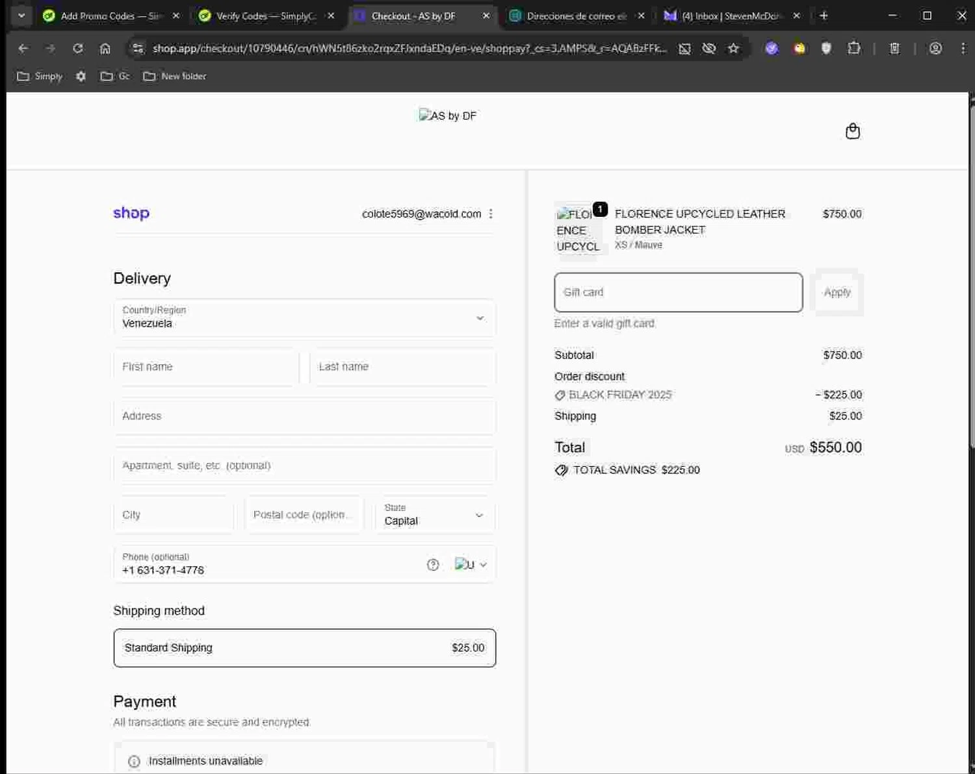Go to browser home page
The width and height of the screenshot is (975, 774).
point(105,48)
